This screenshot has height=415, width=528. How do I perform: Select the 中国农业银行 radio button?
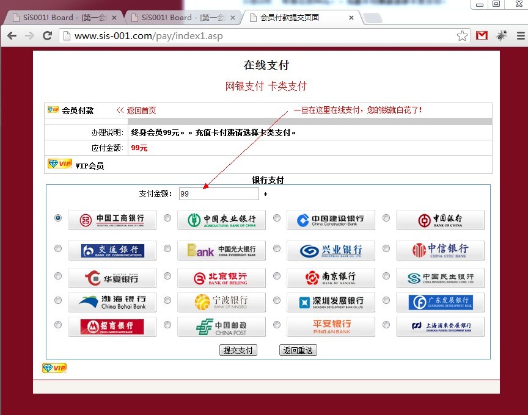point(167,218)
